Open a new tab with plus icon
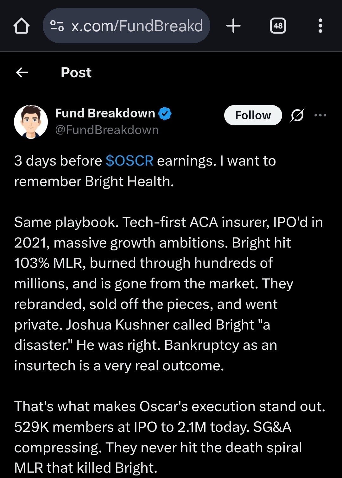This screenshot has height=478, width=342. point(233,26)
